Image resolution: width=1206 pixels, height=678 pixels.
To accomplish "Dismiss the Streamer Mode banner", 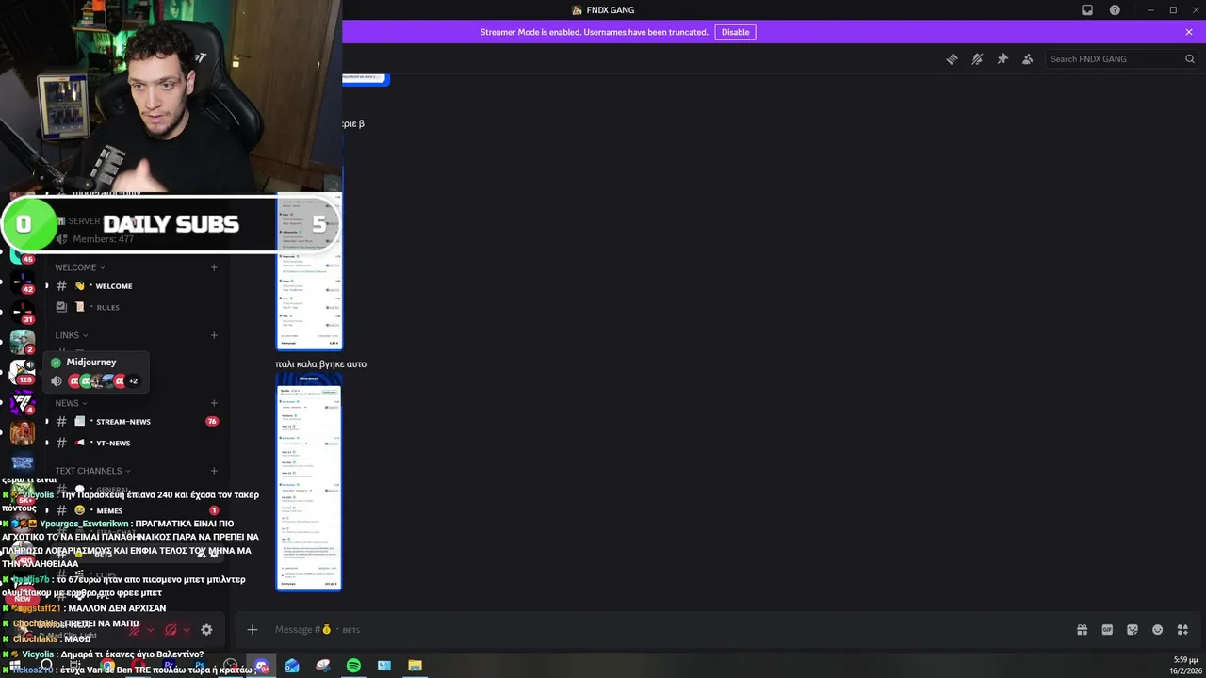I will click(1189, 32).
